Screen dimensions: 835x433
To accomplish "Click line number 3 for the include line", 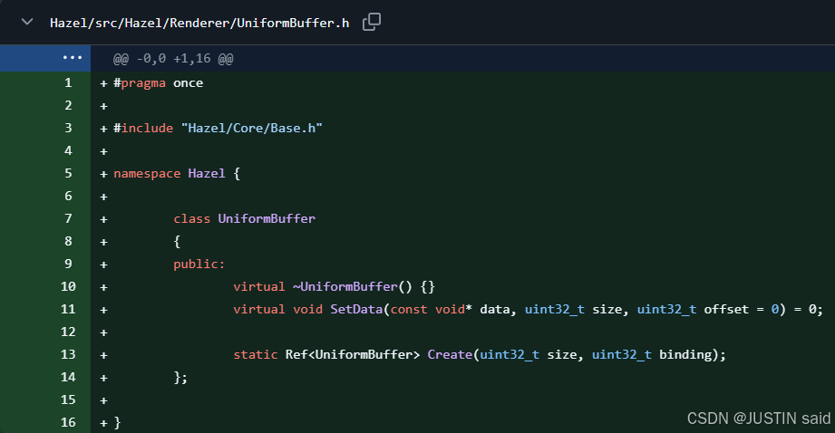I will [68, 128].
